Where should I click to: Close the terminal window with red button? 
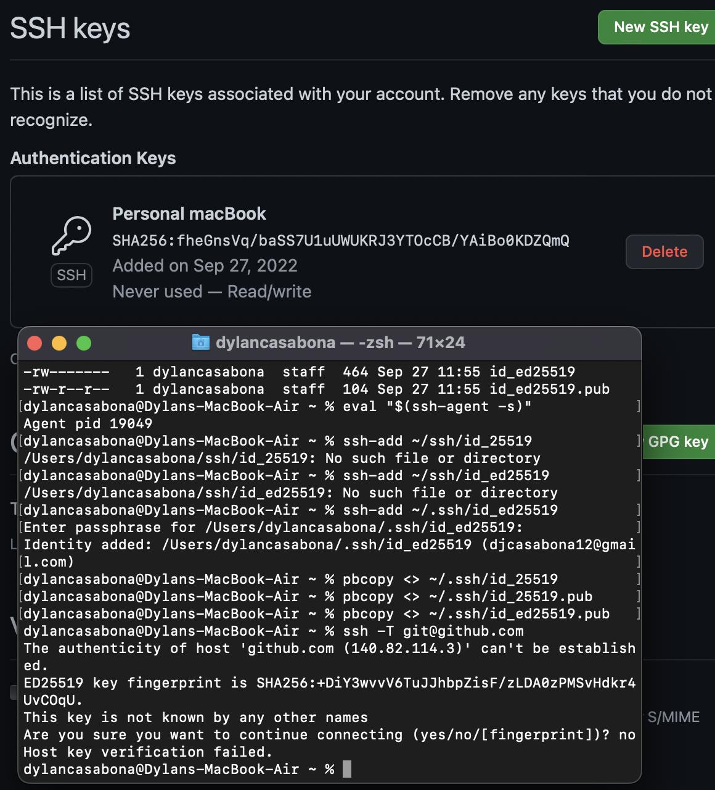35,343
